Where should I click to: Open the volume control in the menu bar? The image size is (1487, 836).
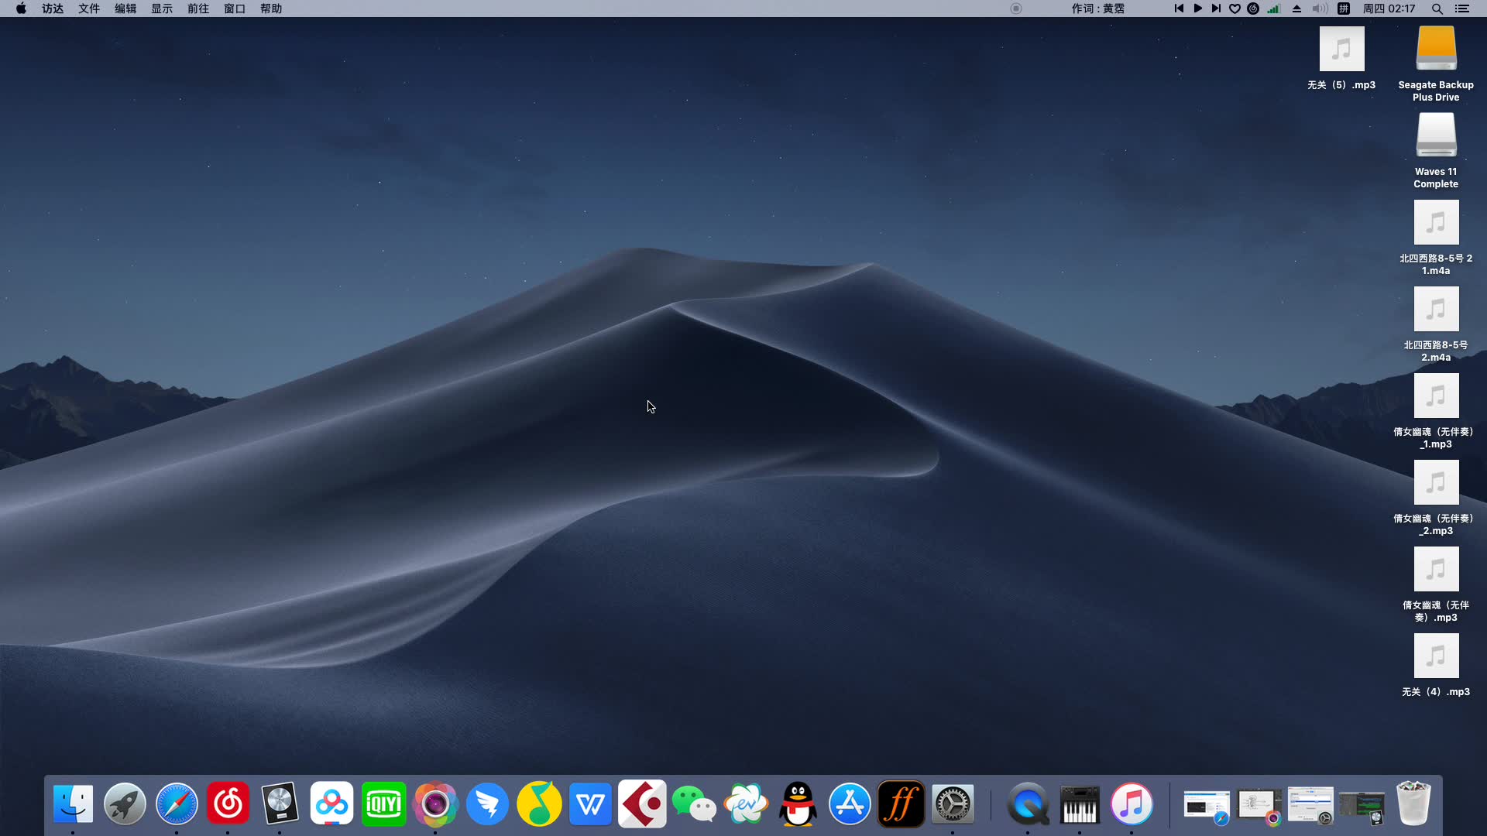point(1320,9)
